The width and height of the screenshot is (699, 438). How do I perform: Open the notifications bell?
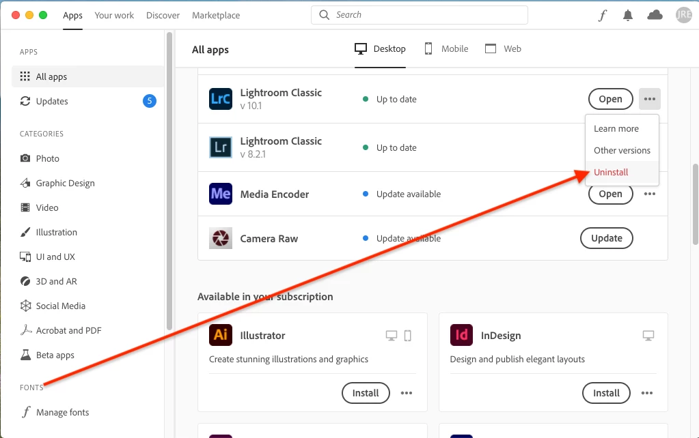click(628, 16)
